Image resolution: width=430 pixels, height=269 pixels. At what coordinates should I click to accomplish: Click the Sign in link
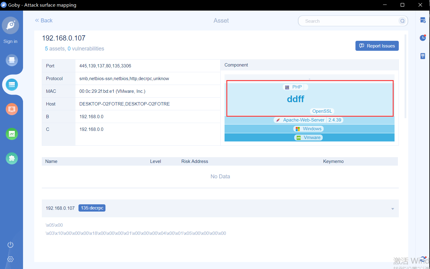coord(10,41)
